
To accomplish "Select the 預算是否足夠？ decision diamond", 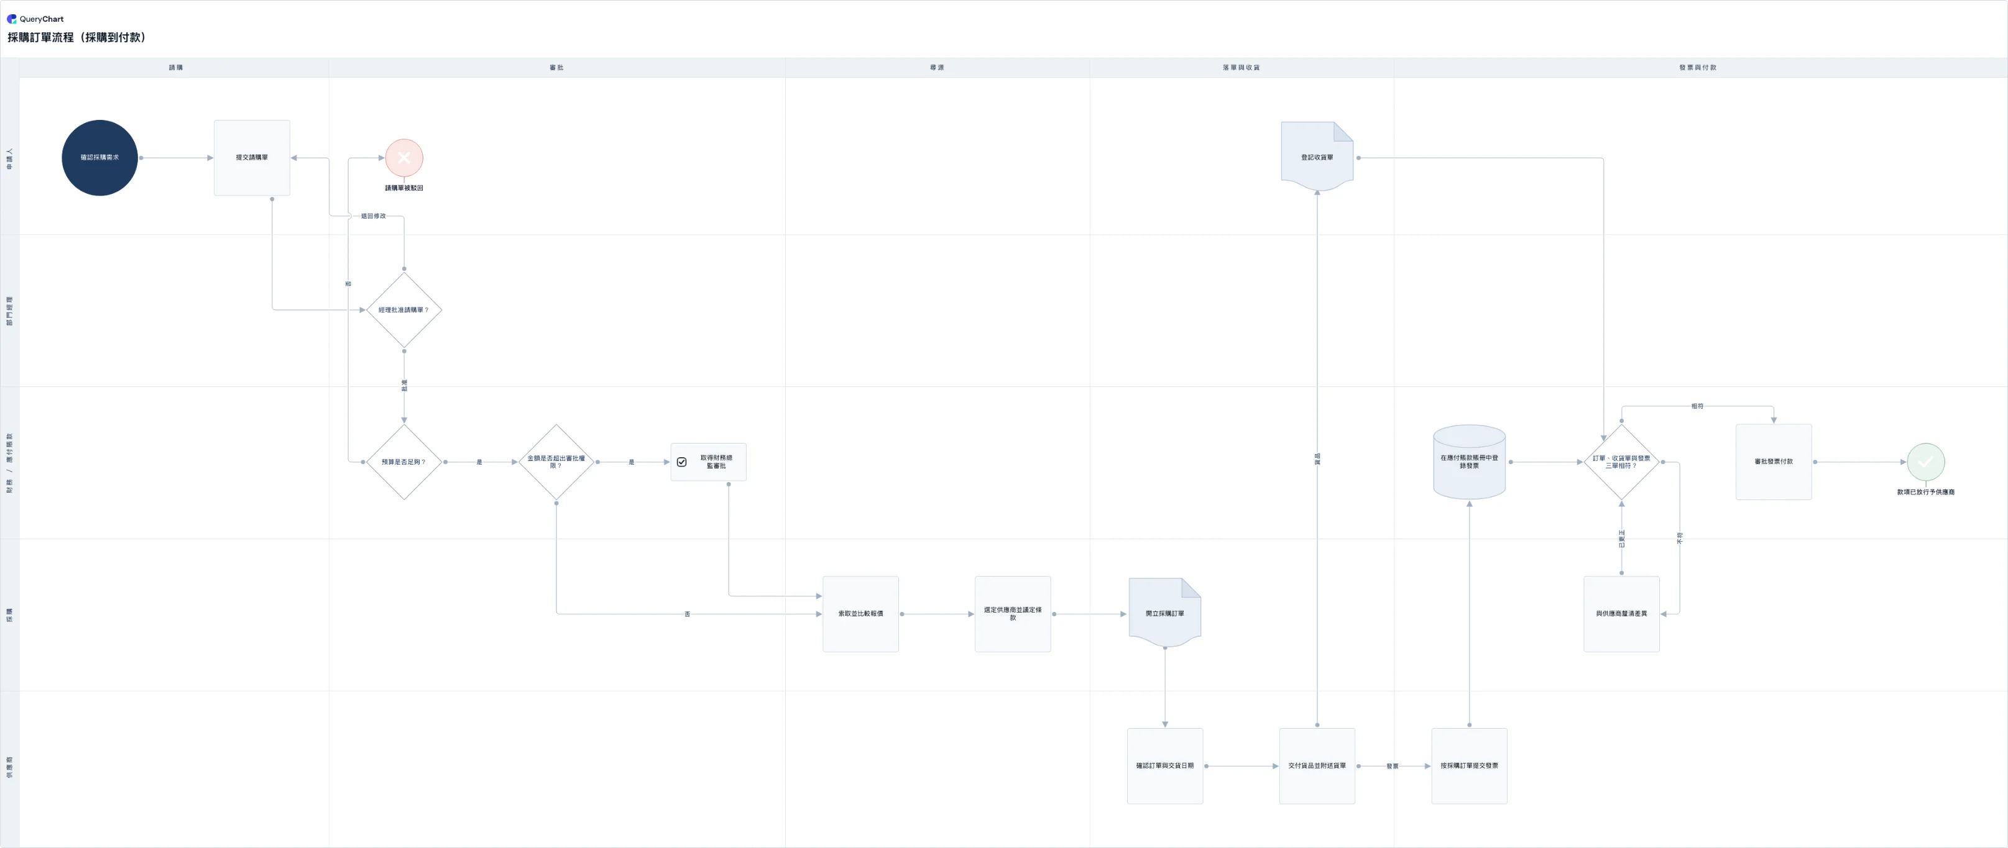I will click(404, 462).
